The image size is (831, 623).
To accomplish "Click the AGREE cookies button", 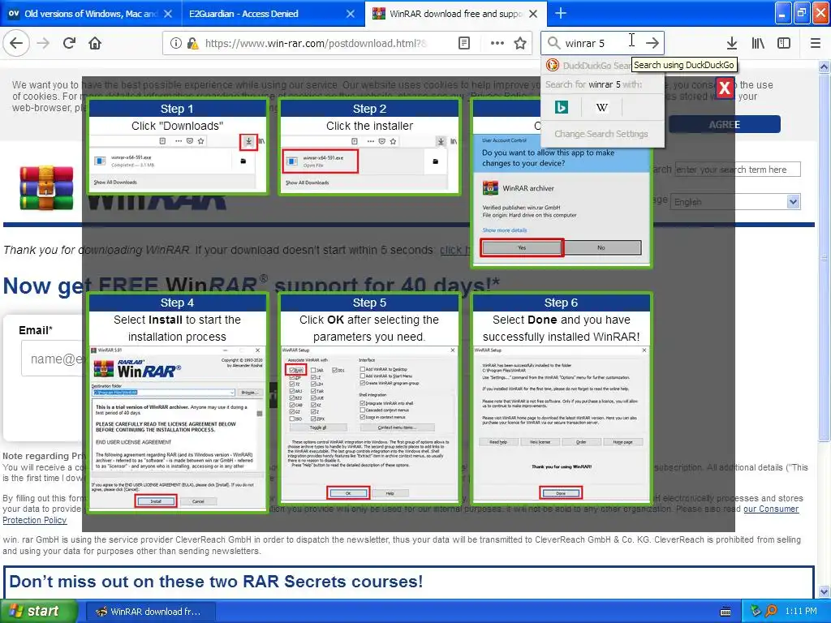I will tap(725, 124).
